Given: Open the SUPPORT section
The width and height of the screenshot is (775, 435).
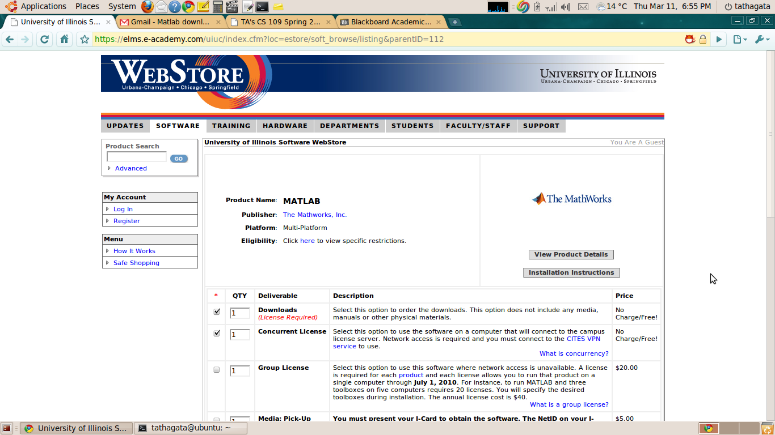Looking at the screenshot, I should coord(541,126).
